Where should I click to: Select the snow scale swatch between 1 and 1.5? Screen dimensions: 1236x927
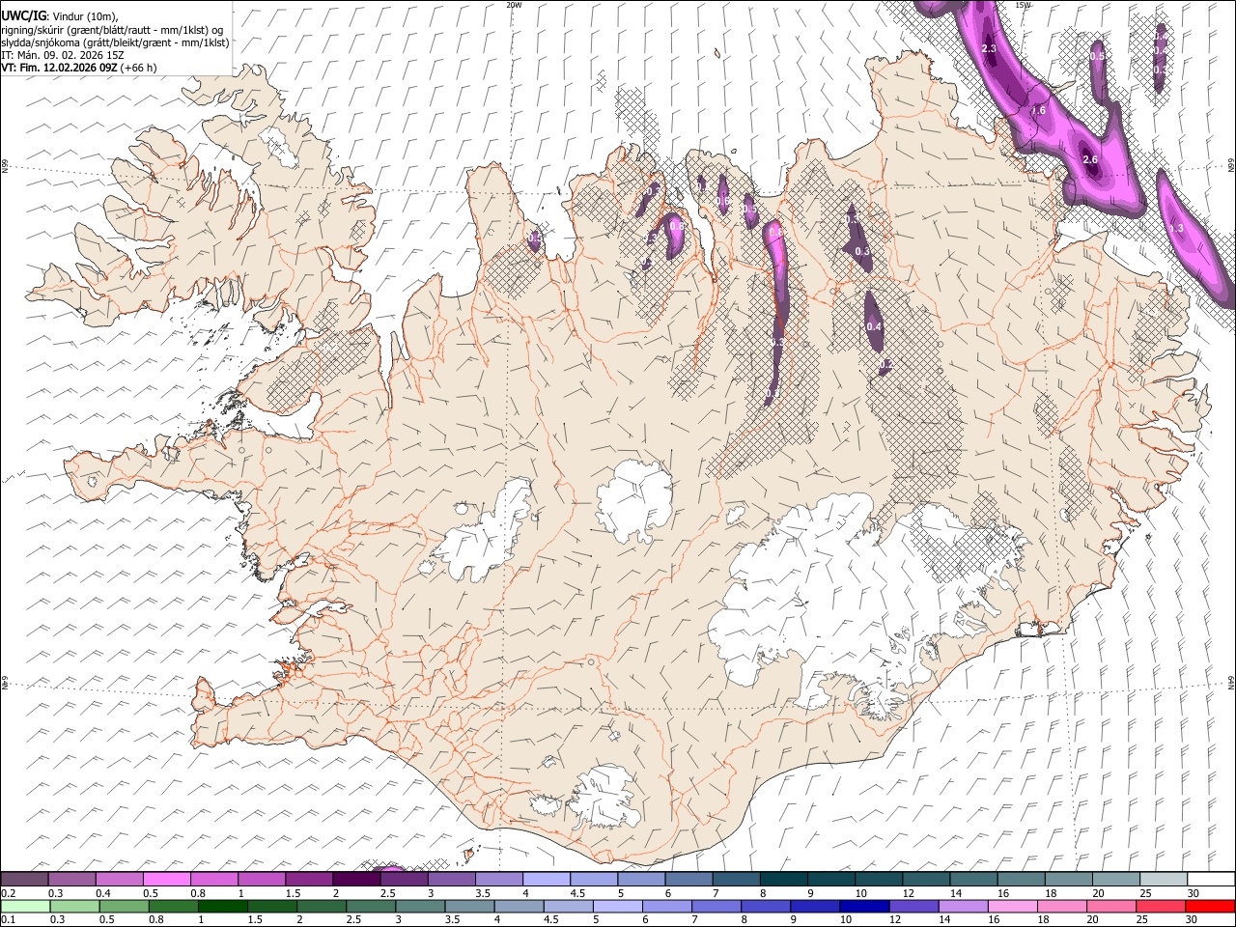[262, 879]
